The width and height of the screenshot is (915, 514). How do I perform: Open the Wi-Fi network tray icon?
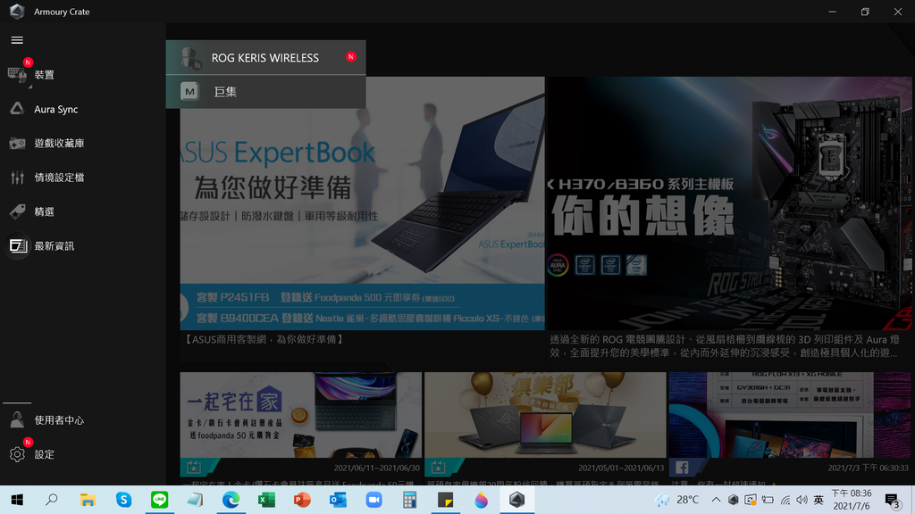click(x=785, y=500)
